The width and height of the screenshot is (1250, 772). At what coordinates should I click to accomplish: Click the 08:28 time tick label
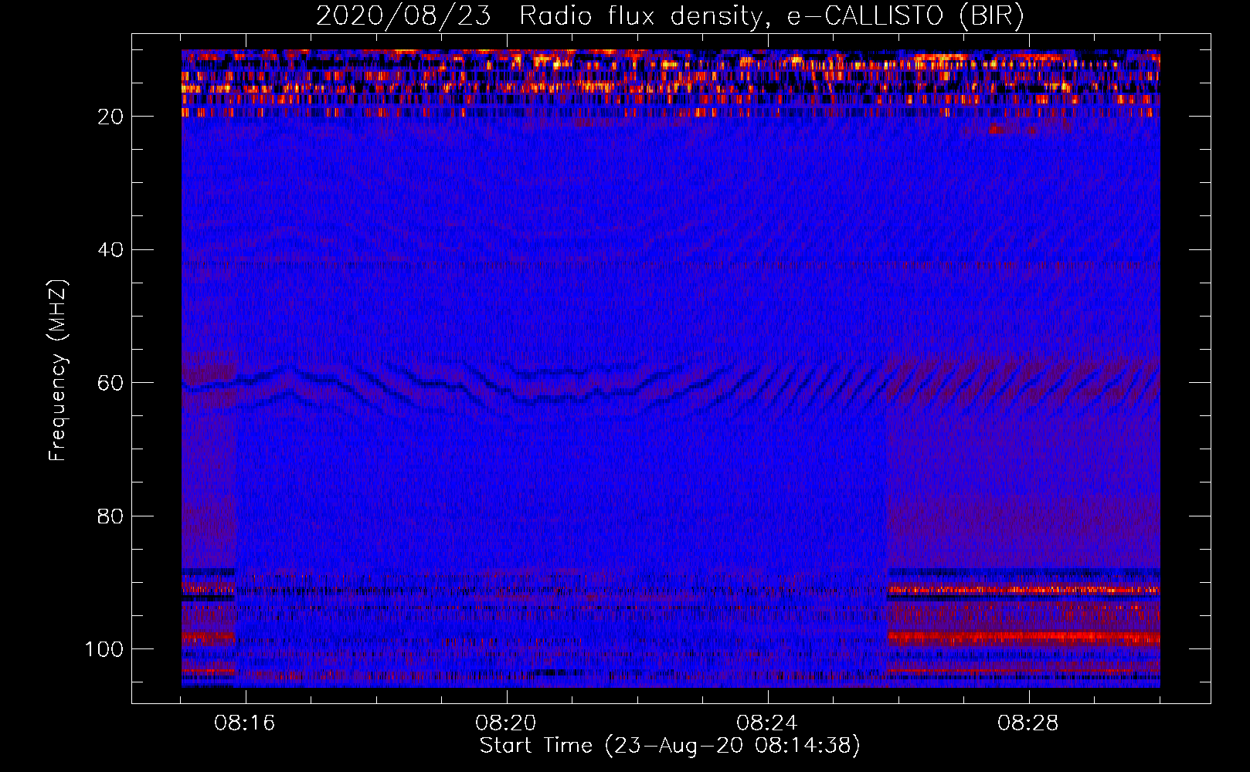coord(1028,723)
